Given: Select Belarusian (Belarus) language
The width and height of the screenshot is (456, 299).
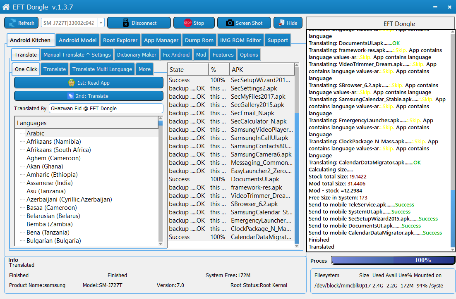Looking at the screenshot, I should (x=53, y=216).
